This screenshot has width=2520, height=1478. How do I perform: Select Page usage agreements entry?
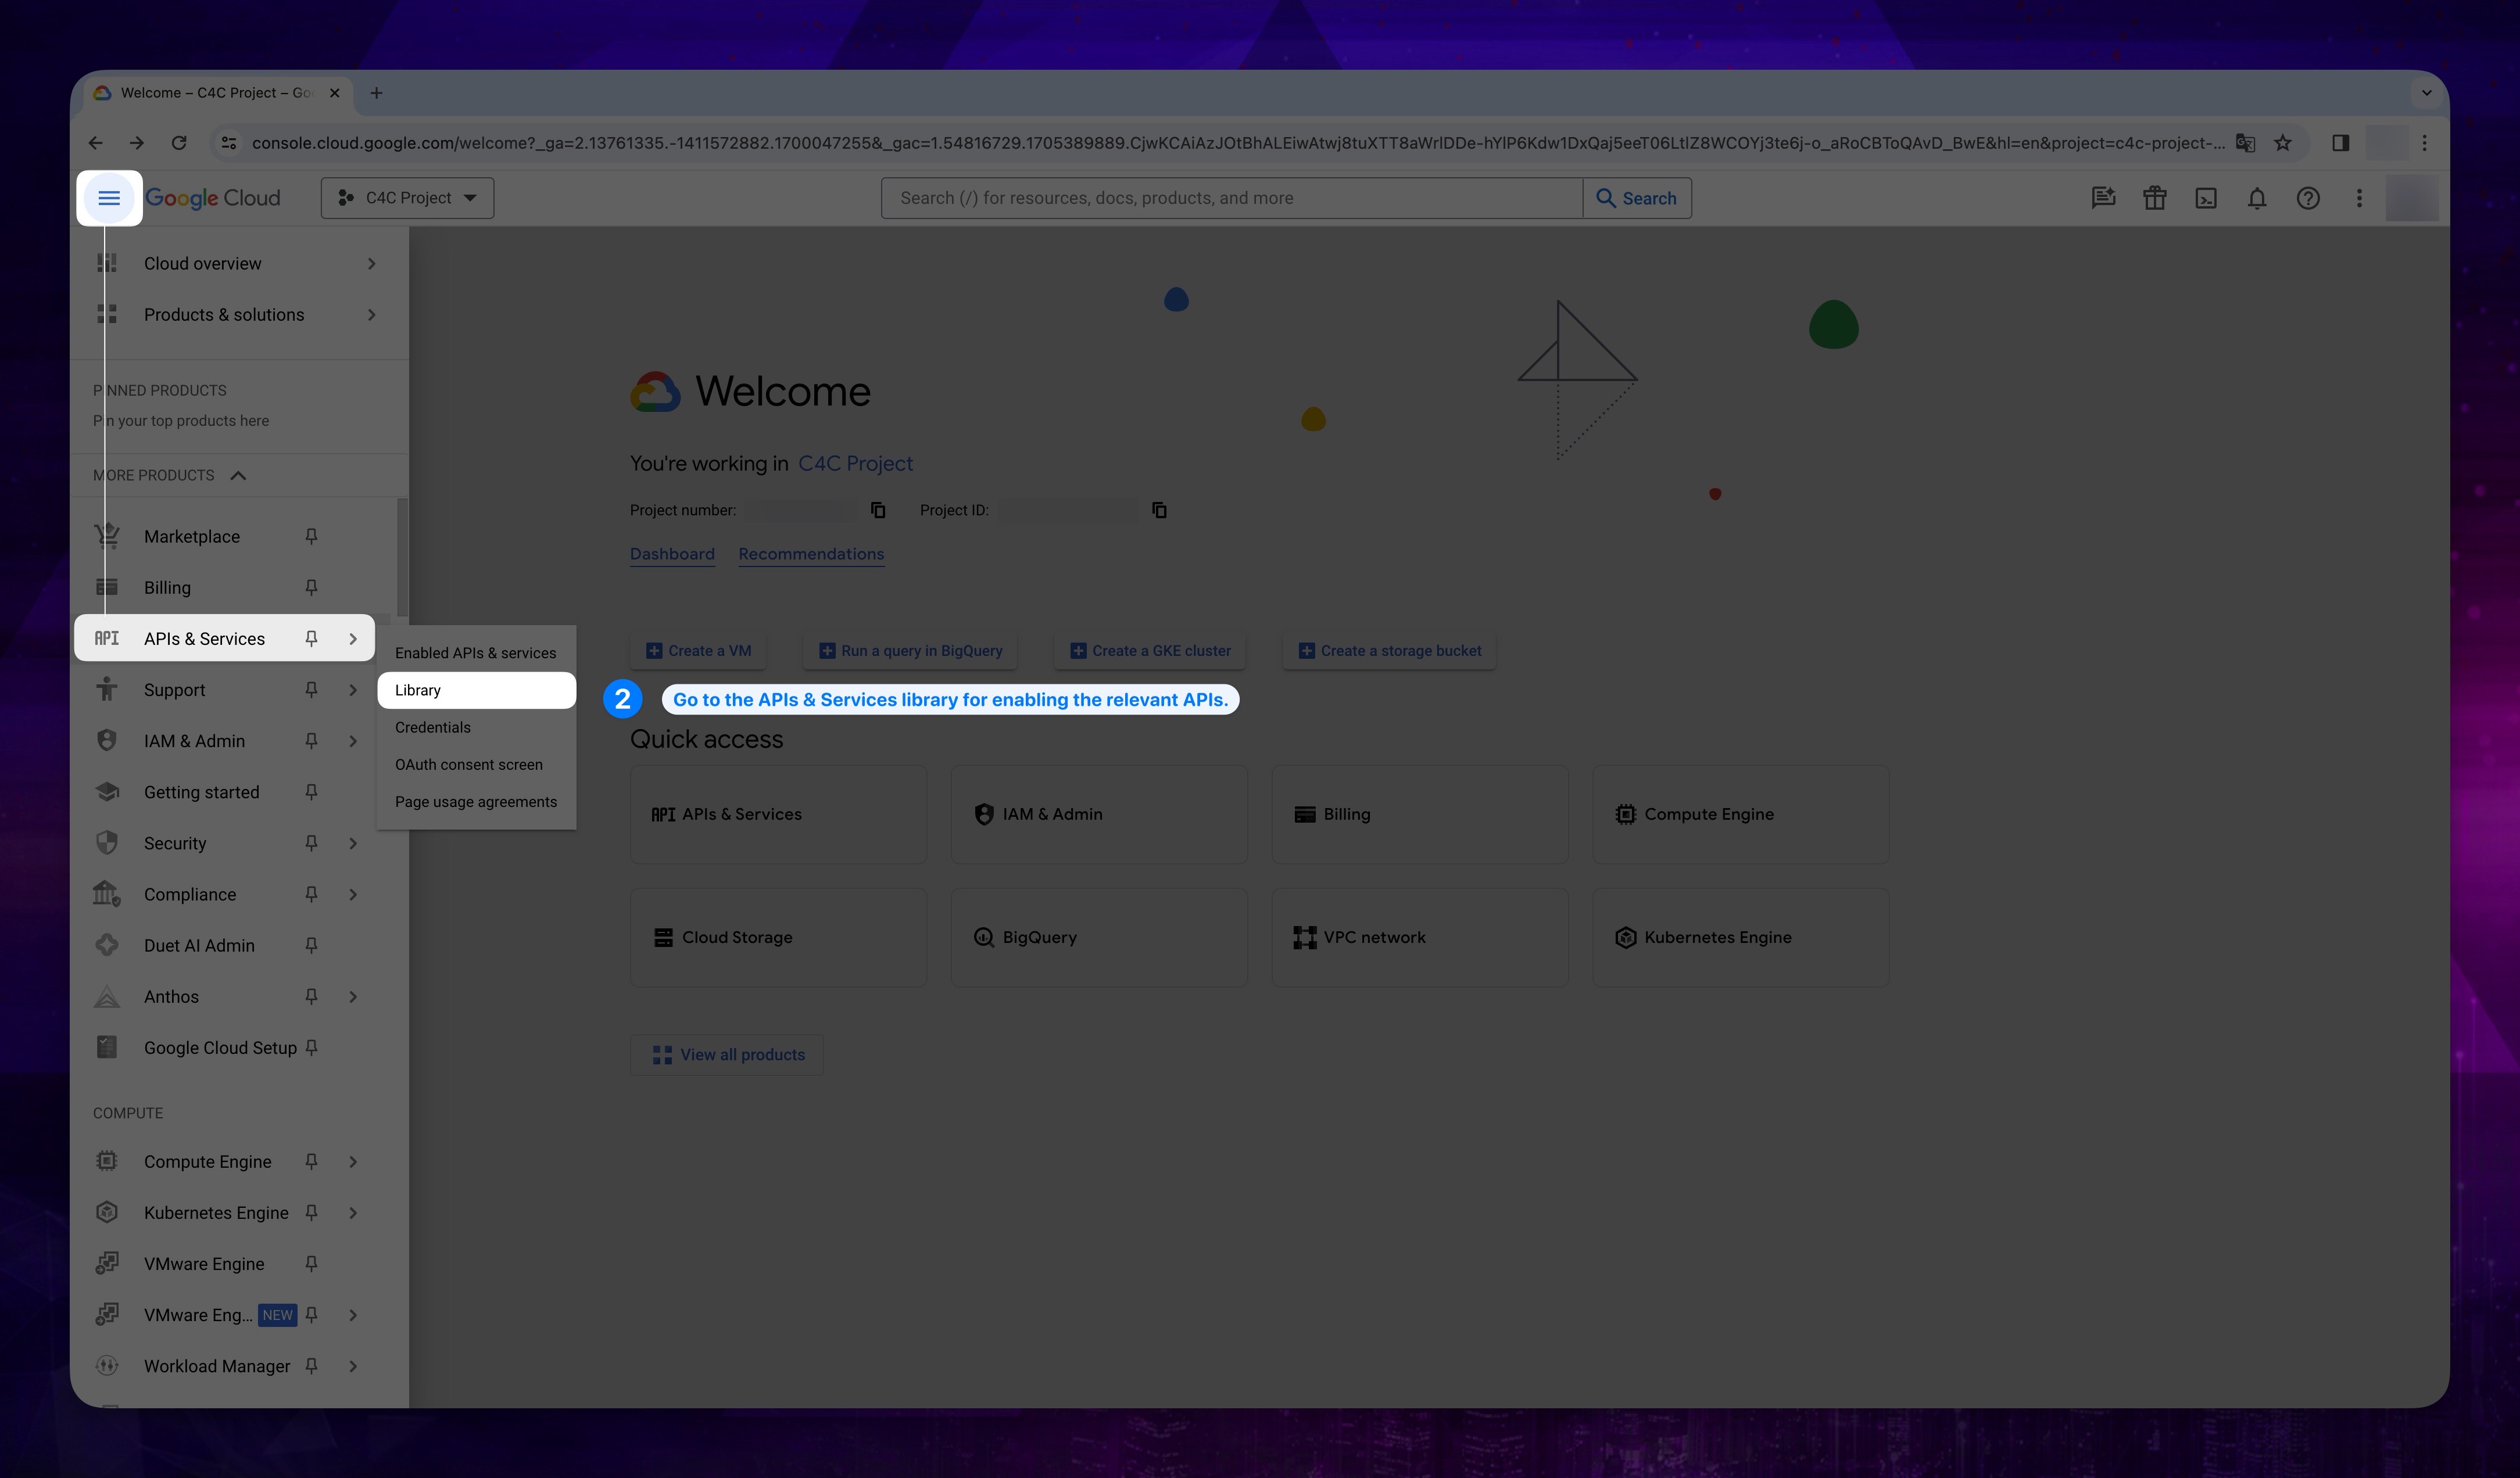click(x=476, y=802)
